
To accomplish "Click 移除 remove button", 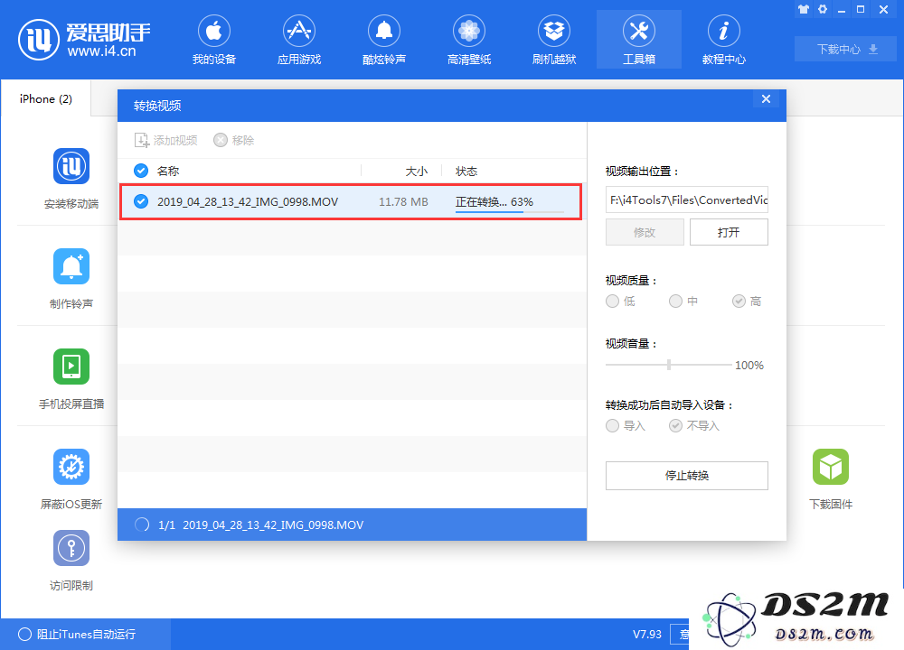I will 233,141.
